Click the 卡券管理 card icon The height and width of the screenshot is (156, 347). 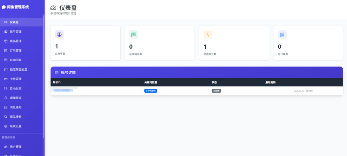point(5,79)
